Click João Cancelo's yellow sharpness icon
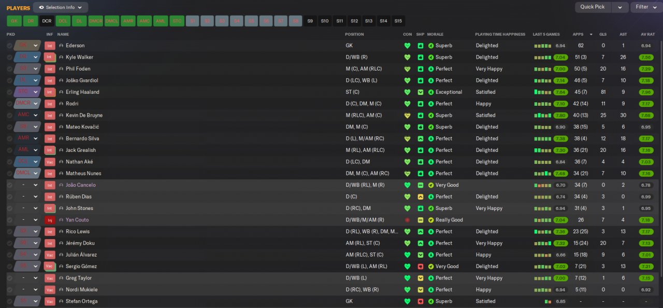 coord(421,185)
